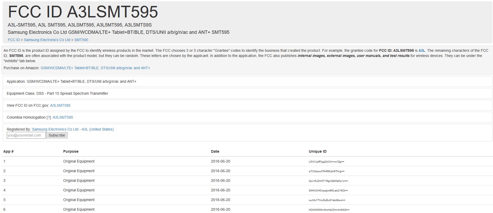Click the Date column header

215,151
